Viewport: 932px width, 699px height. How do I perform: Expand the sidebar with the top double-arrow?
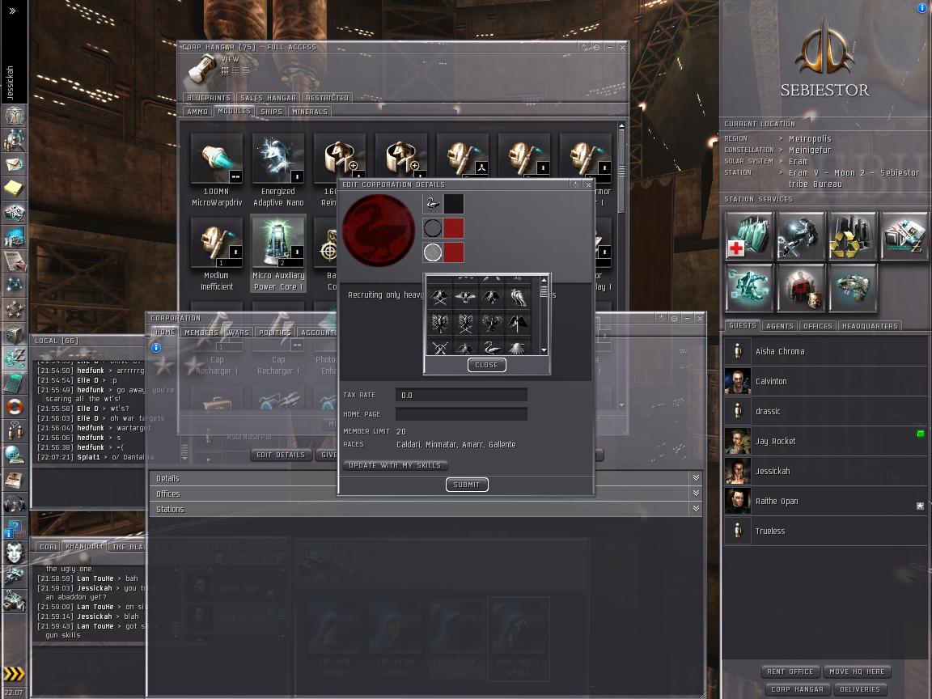[x=12, y=11]
